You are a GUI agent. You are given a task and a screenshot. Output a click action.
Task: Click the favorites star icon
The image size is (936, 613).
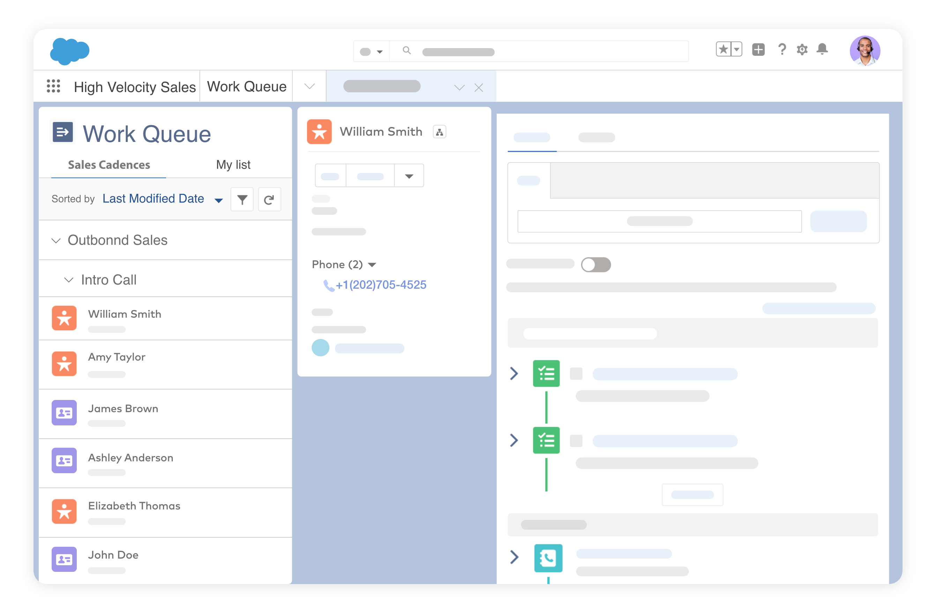point(723,50)
